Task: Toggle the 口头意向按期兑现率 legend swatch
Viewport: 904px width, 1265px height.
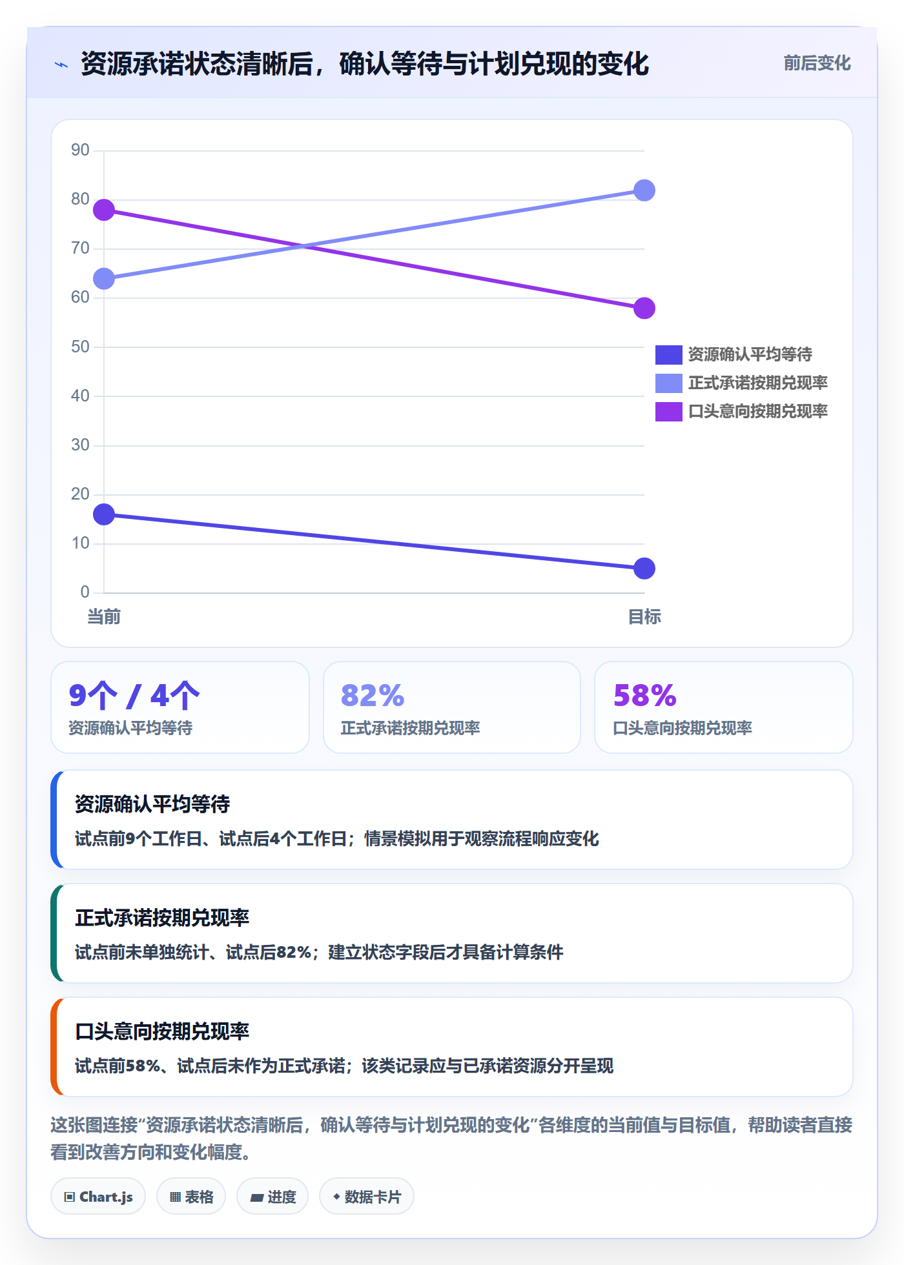Action: point(668,411)
